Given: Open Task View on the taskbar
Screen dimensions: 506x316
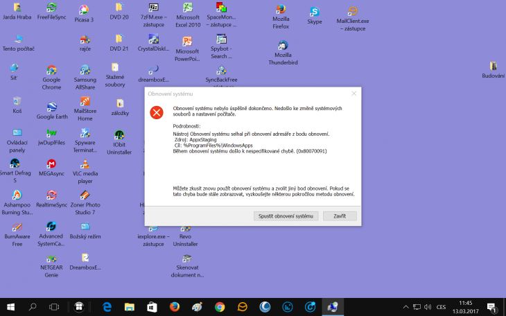Looking at the screenshot, I should [54, 307].
